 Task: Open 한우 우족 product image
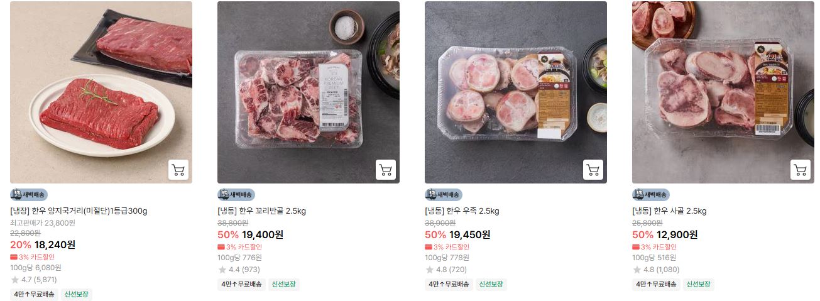pyautogui.click(x=516, y=92)
